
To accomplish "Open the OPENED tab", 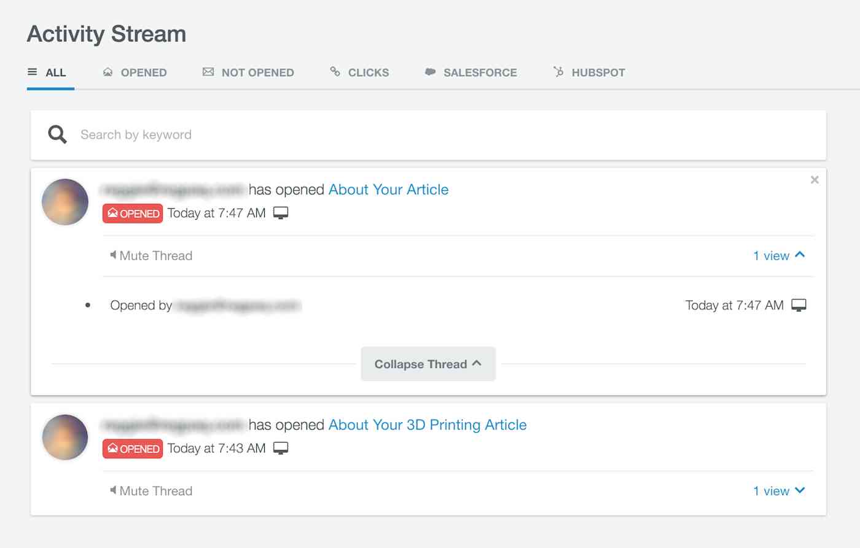I will pyautogui.click(x=135, y=72).
